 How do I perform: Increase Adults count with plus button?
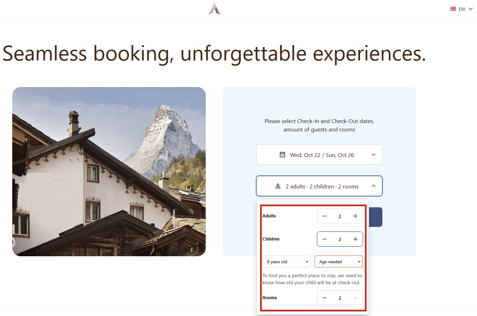(x=355, y=216)
